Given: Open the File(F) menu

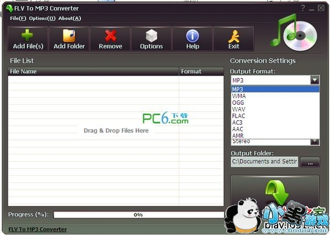Looking at the screenshot, I should tap(18, 19).
